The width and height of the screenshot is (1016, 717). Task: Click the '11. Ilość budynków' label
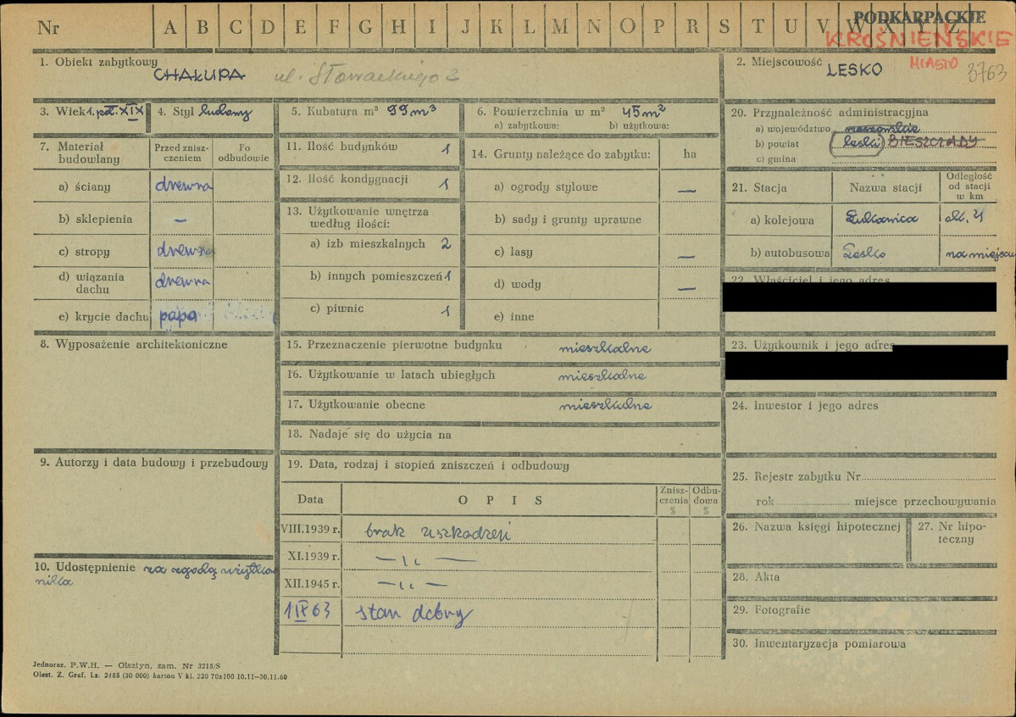(x=342, y=147)
